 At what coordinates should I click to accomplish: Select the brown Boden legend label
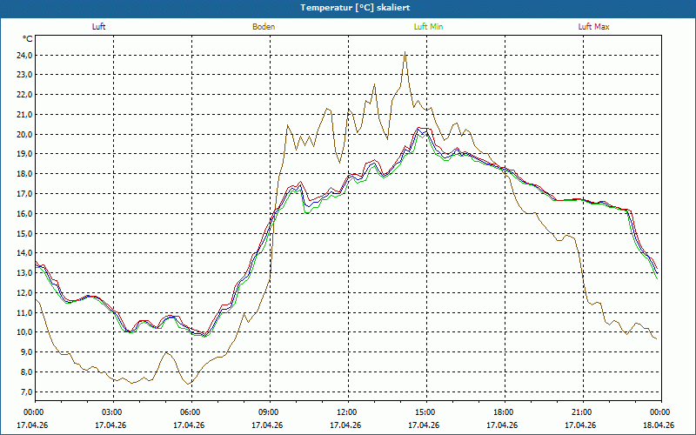[264, 27]
